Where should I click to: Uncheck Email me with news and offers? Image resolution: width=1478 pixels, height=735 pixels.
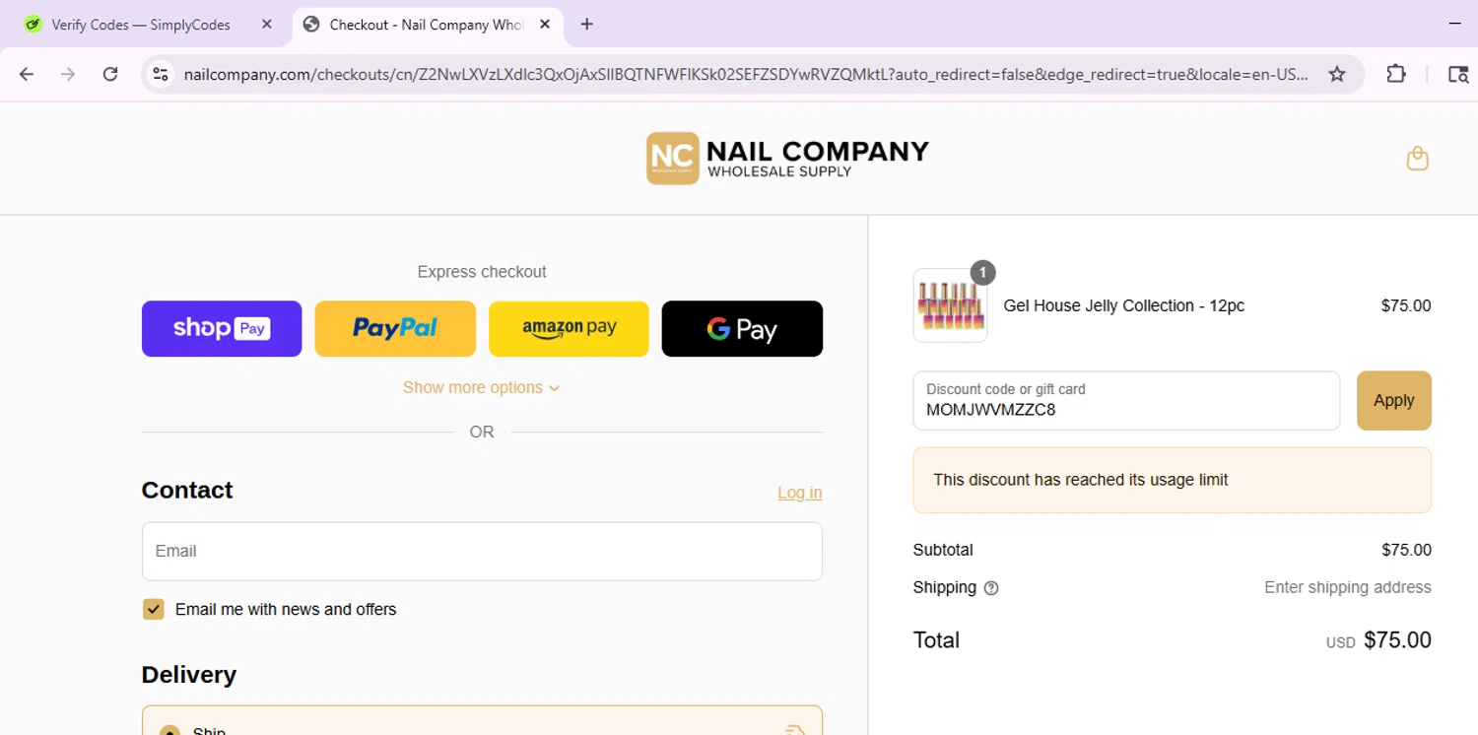pos(154,609)
